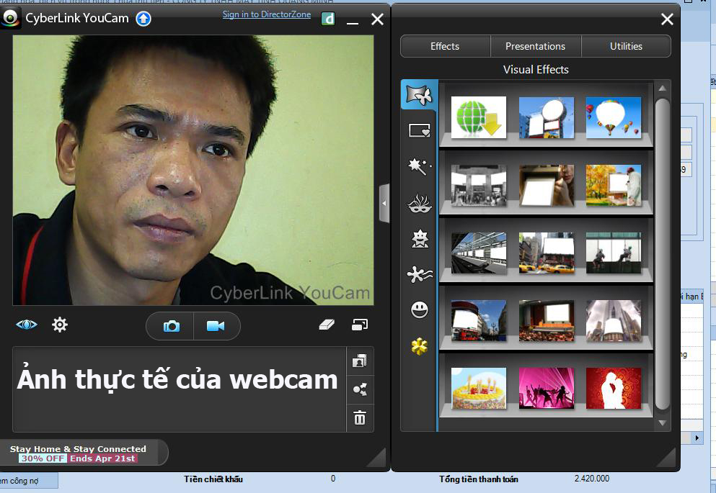Click the effects list scroll down arrow
The image size is (716, 493).
662,423
